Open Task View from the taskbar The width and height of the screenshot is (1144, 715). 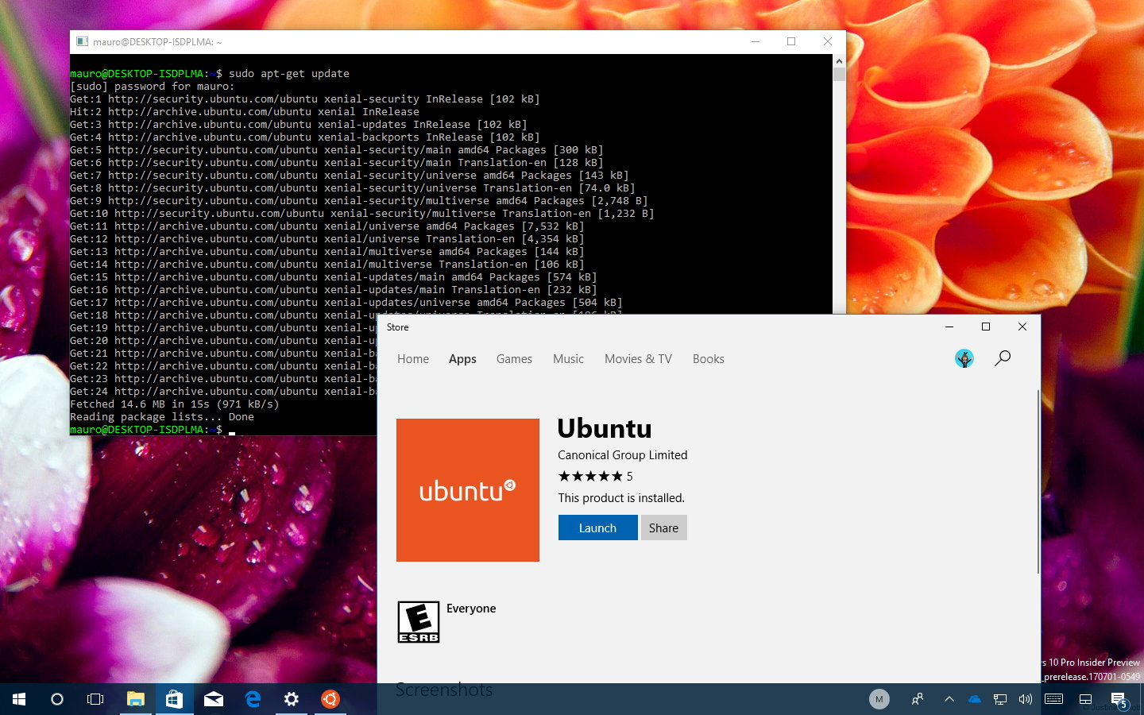[x=95, y=699]
